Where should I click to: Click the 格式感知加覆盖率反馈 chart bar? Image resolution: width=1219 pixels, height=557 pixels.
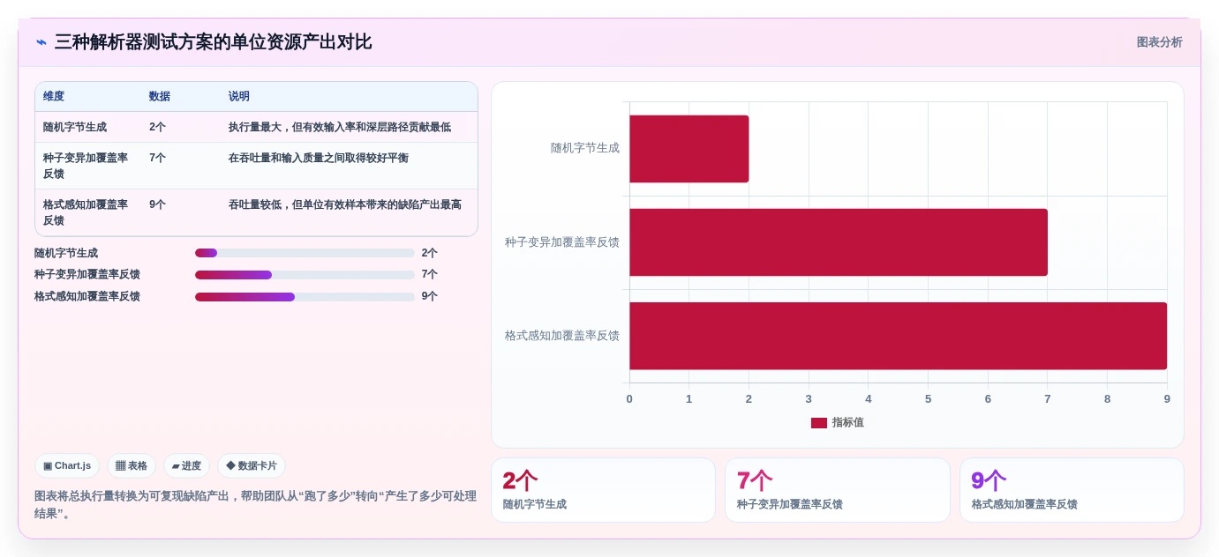pos(898,336)
